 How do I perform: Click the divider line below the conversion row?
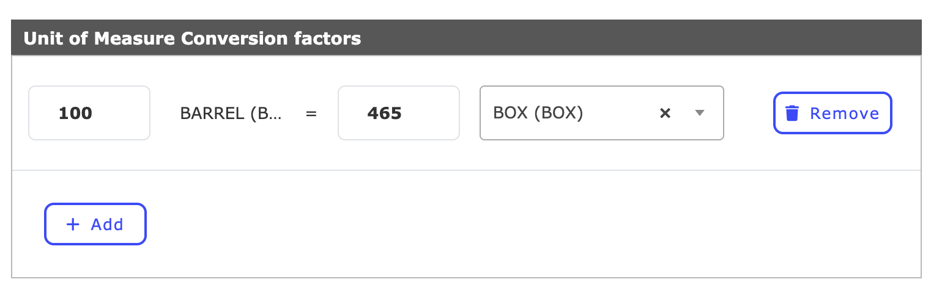(x=466, y=170)
